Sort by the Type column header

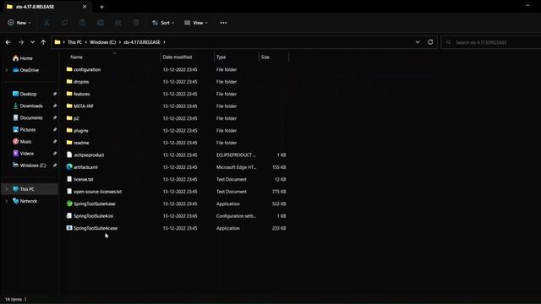coord(221,57)
